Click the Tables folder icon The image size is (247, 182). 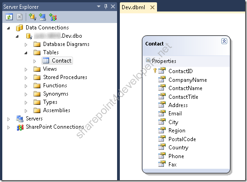37,52
